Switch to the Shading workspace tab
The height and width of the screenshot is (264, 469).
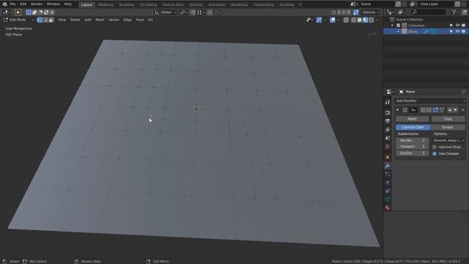[196, 5]
